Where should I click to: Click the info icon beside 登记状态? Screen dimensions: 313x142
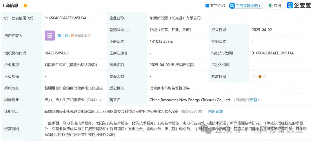(x=128, y=30)
